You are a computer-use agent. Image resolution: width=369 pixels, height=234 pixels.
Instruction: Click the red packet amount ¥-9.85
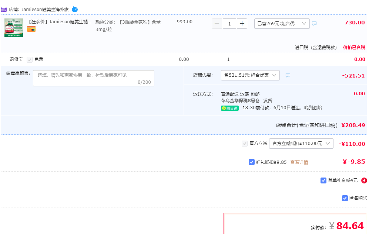point(354,162)
